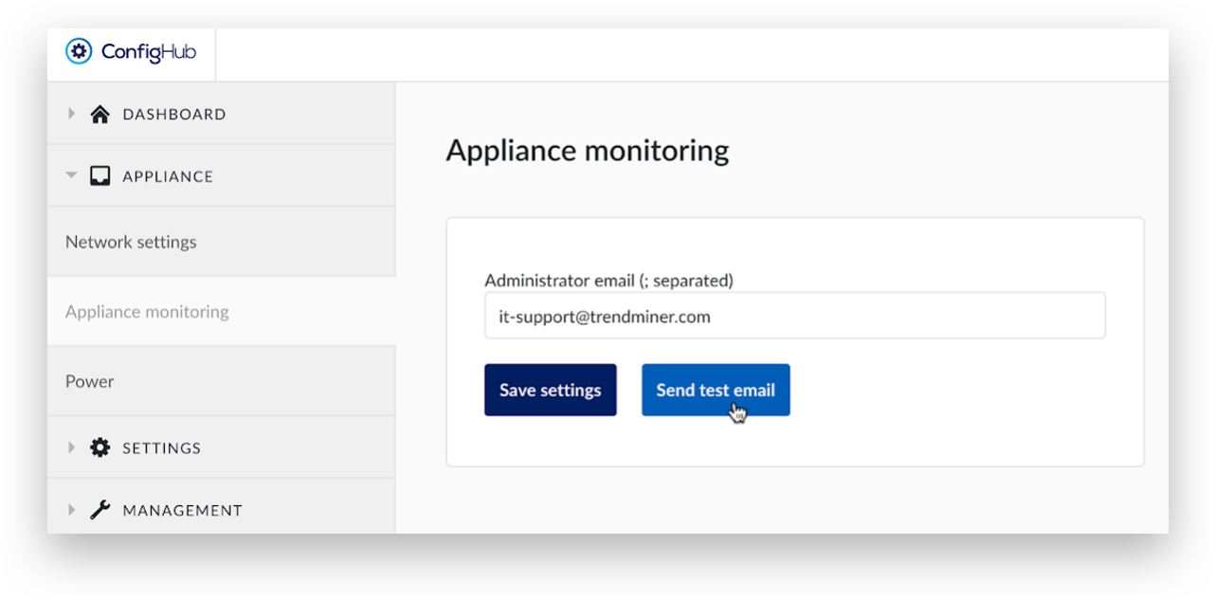
Task: Open the SETTINGS menu label
Action: pyautogui.click(x=162, y=448)
